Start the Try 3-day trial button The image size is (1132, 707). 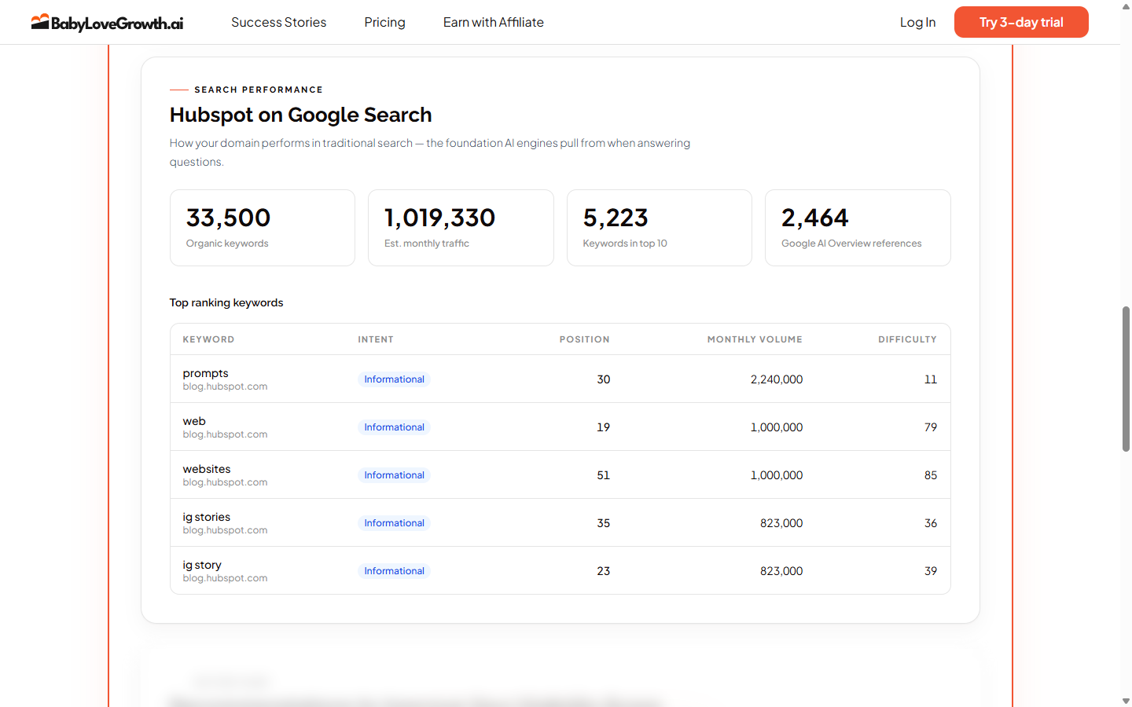pos(1021,22)
